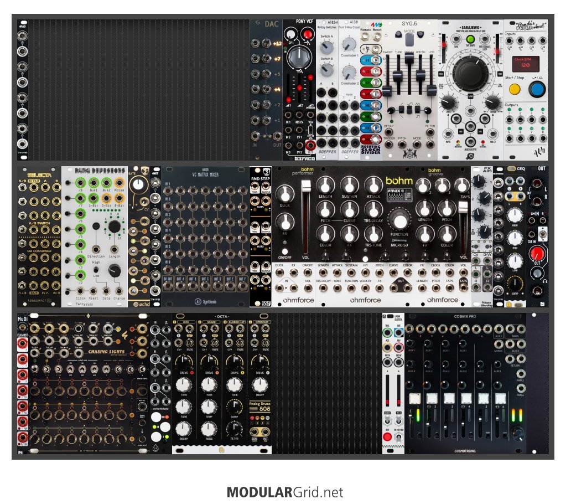Click the LFO slider on SY0.5
571x504 pixels.
(432, 90)
